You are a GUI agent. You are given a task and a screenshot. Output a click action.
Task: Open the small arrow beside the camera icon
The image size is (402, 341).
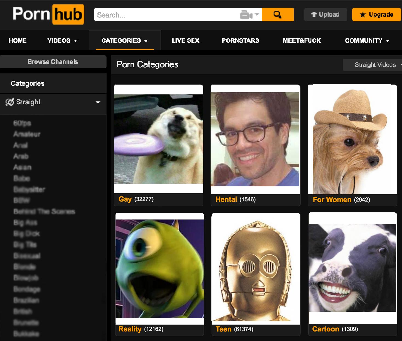[257, 15]
